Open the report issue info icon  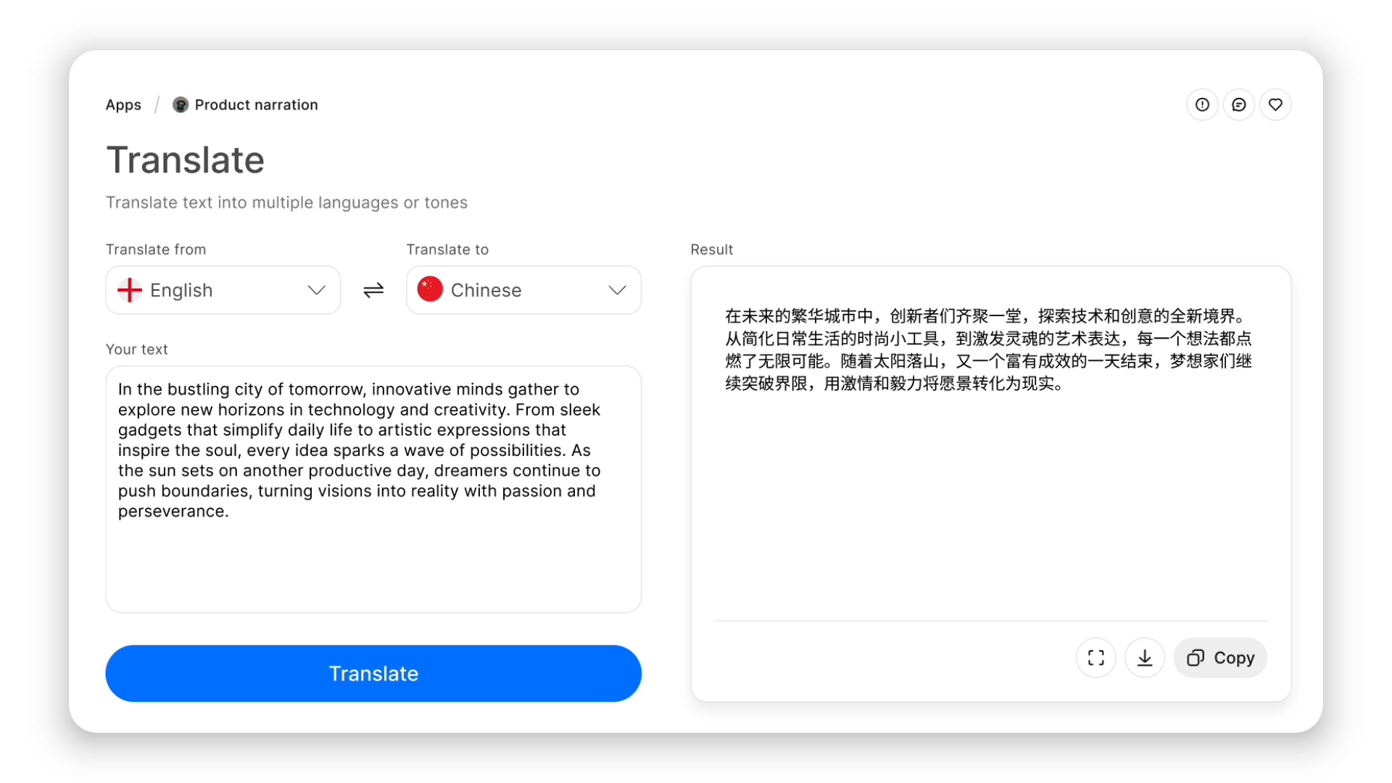1202,104
